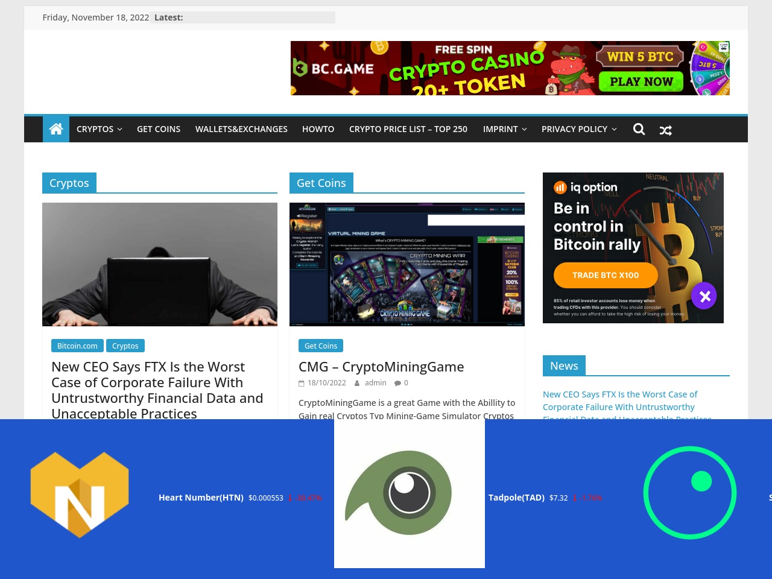Open the New CEO Says FTX article headline
This screenshot has height=579, width=772.
pos(157,390)
